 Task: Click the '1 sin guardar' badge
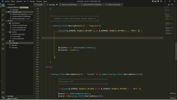point(24,7)
